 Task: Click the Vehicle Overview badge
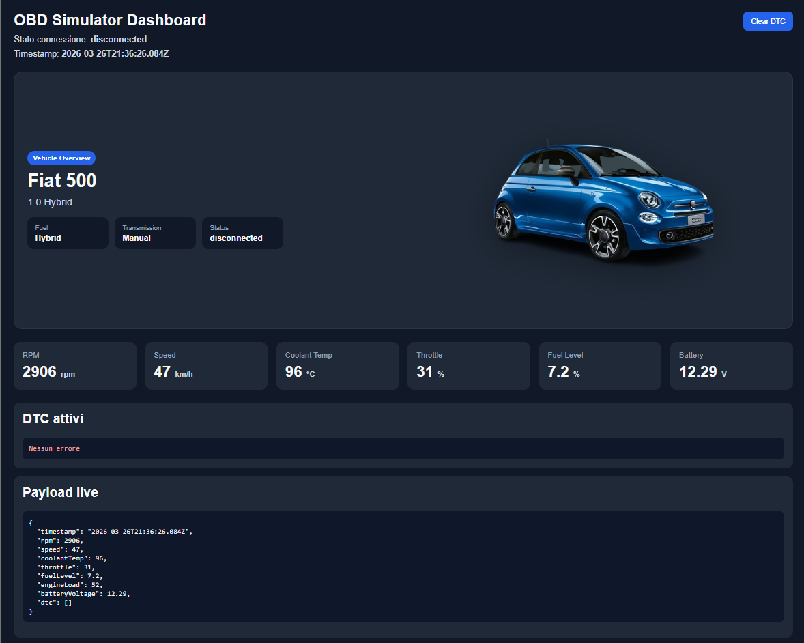61,158
